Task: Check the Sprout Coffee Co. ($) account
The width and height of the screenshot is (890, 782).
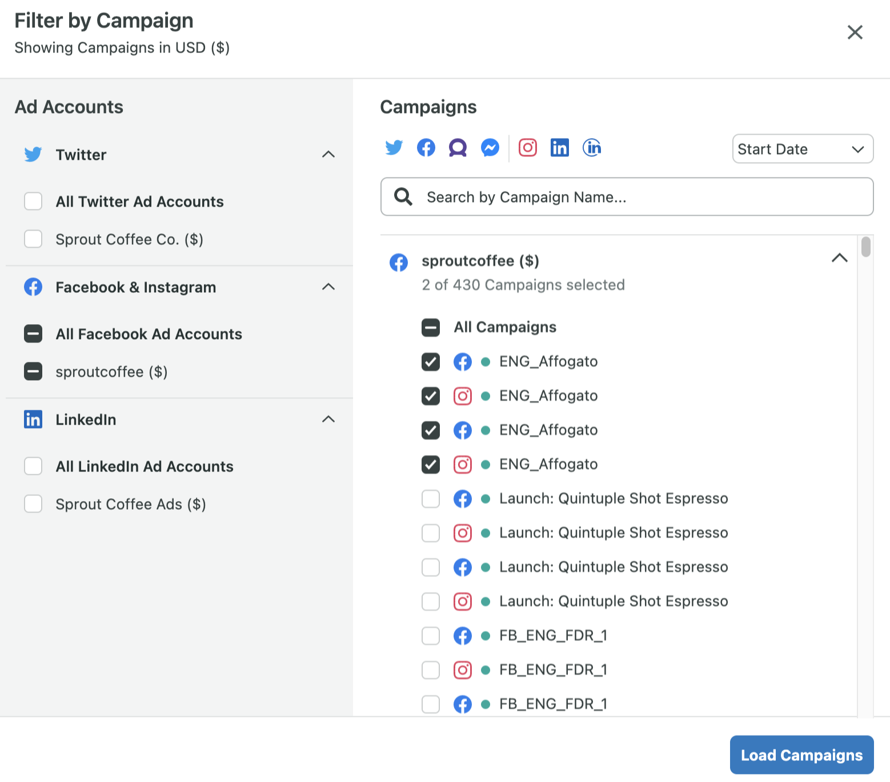Action: tap(33, 239)
